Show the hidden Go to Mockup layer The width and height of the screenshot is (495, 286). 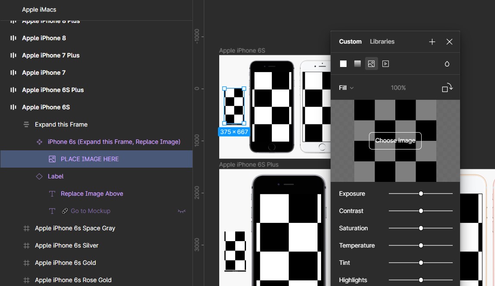click(x=182, y=211)
